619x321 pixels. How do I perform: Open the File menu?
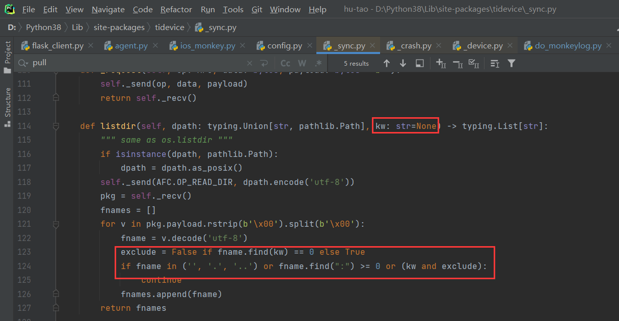[29, 10]
